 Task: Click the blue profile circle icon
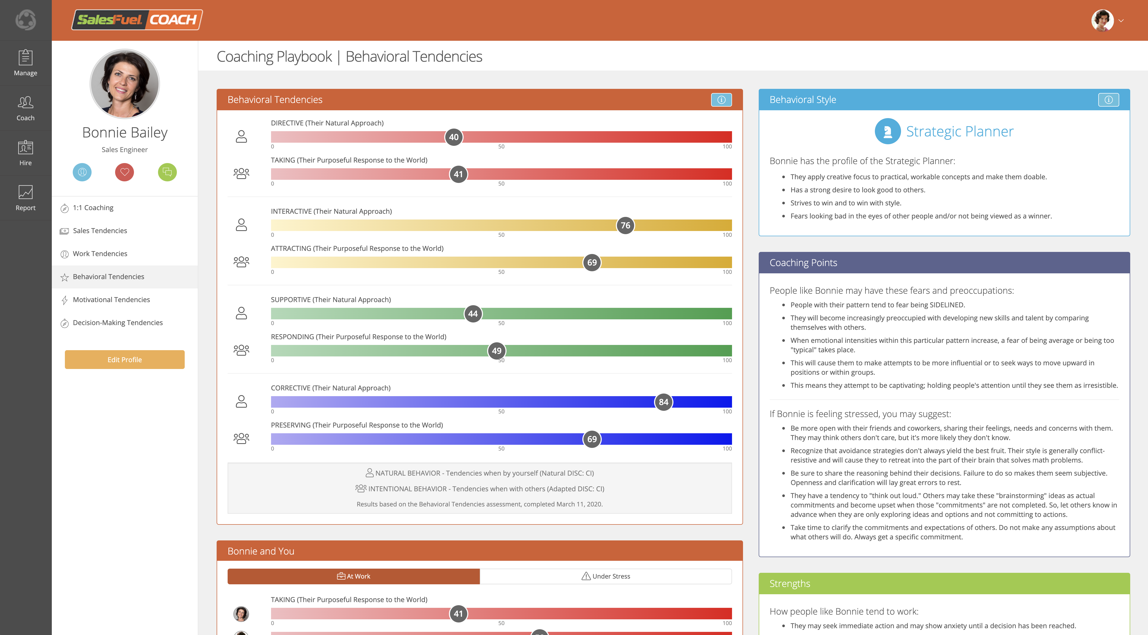(x=82, y=172)
